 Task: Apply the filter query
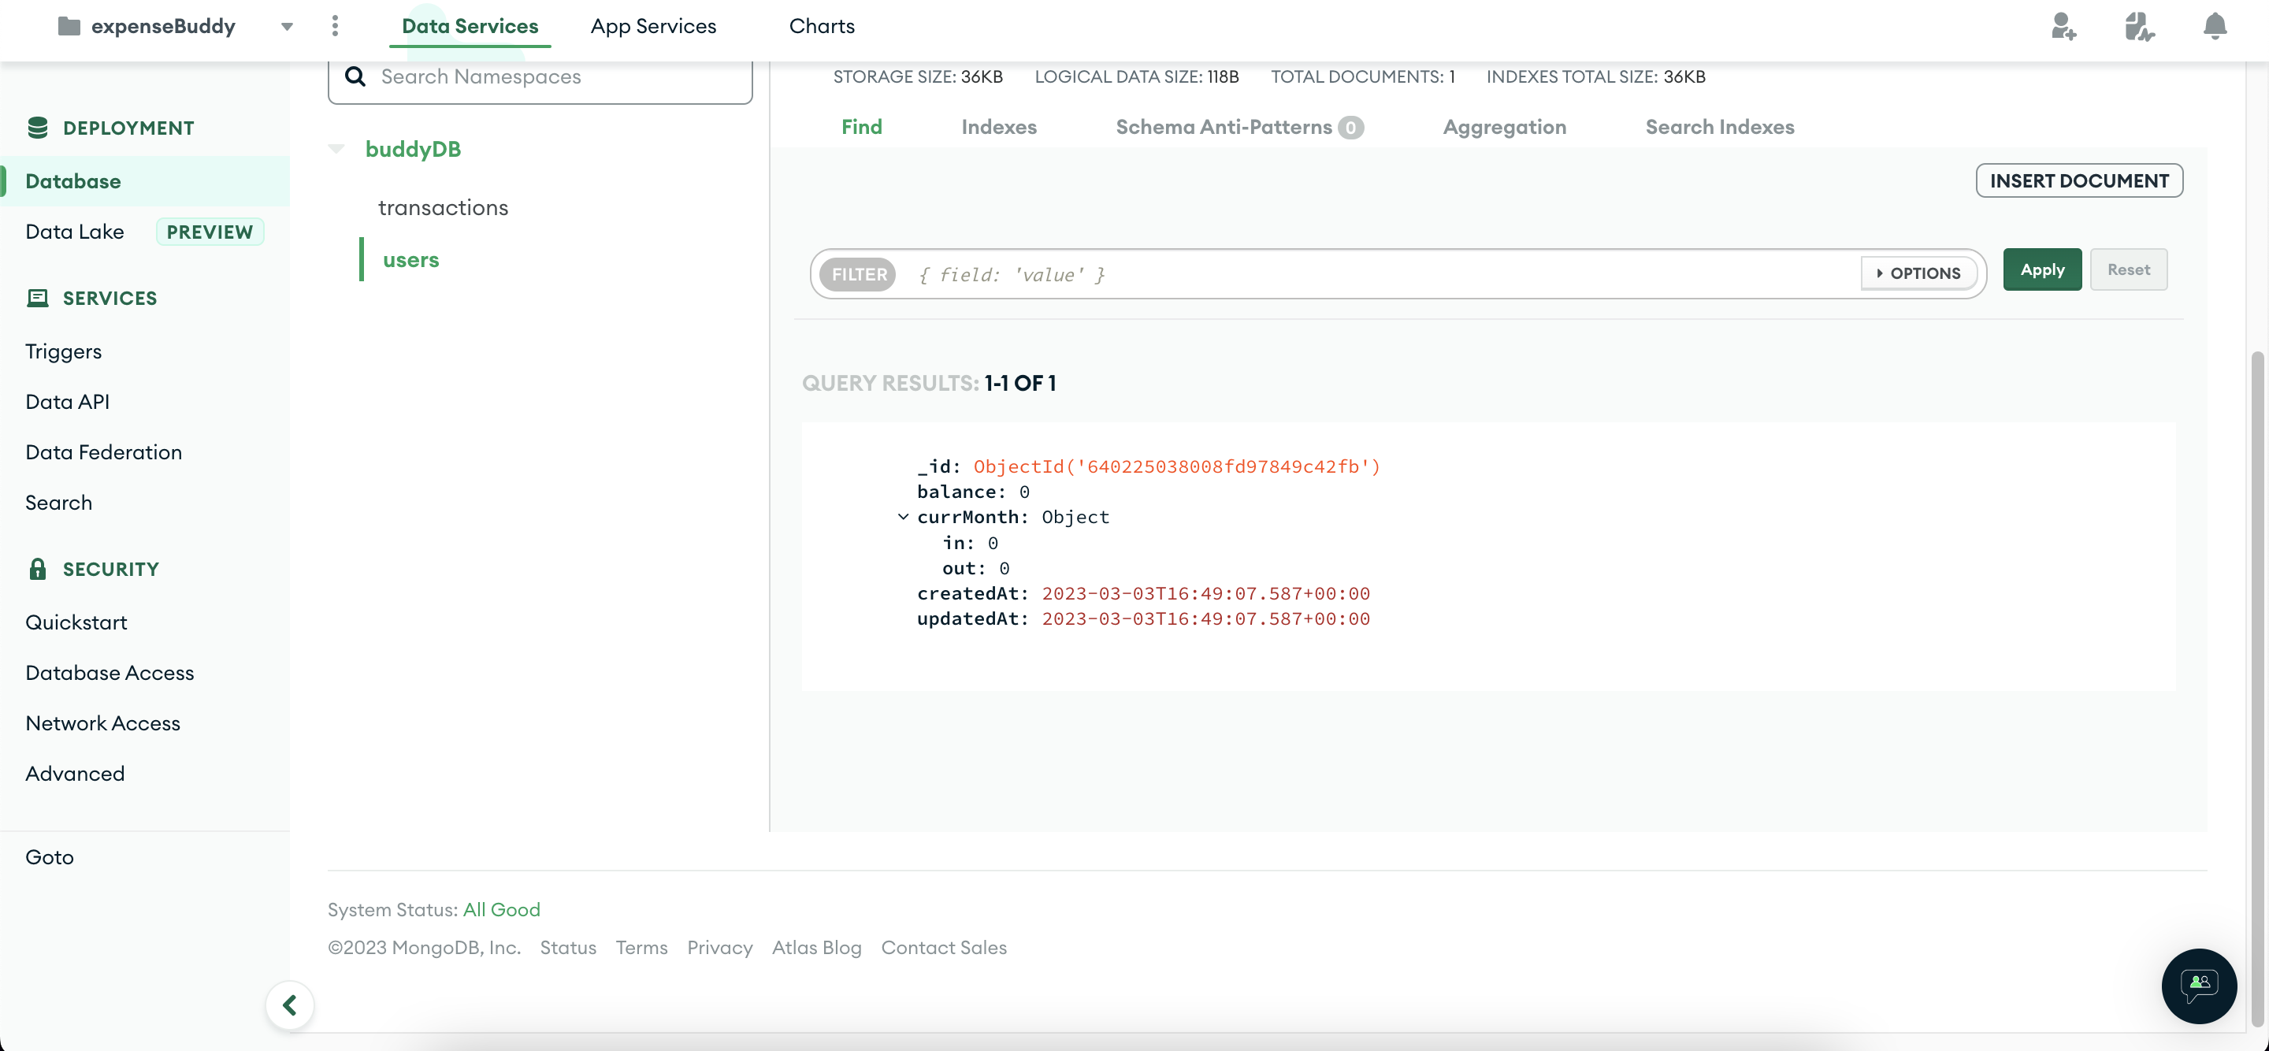pos(2042,269)
